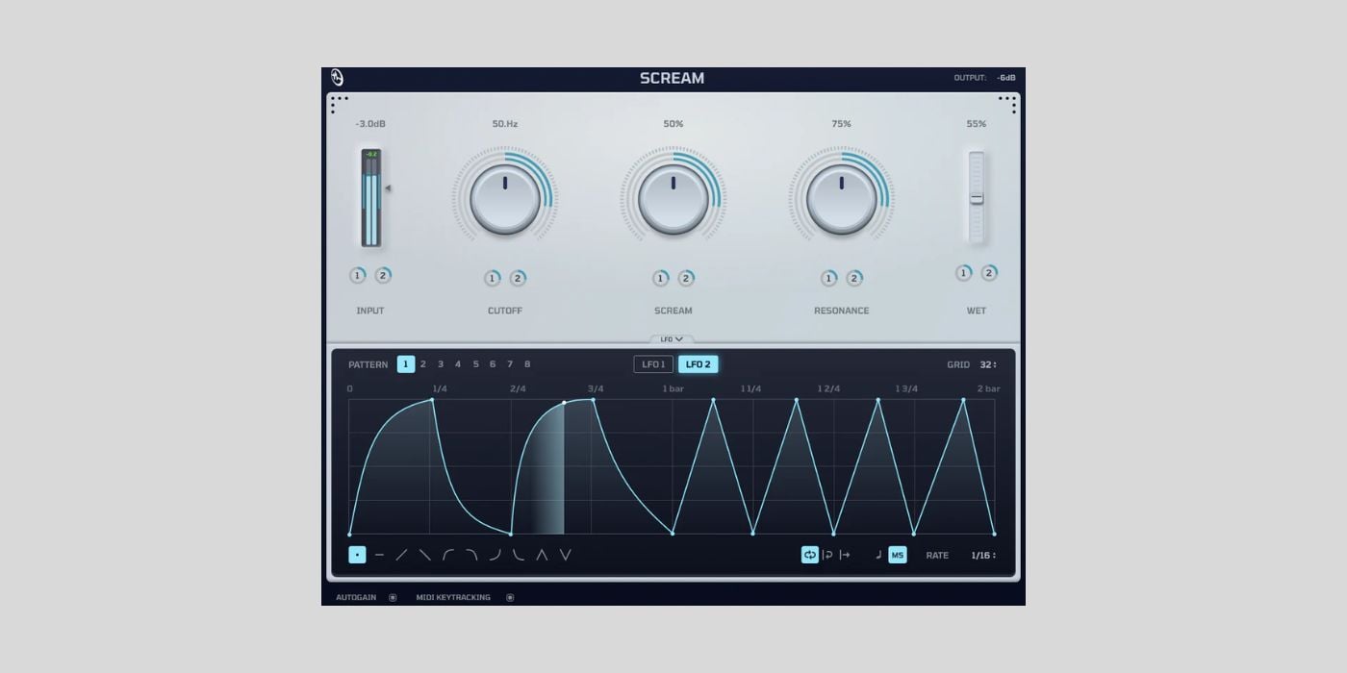The height and width of the screenshot is (673, 1347).
Task: Enable the loop playback mode icon
Action: [x=810, y=555]
